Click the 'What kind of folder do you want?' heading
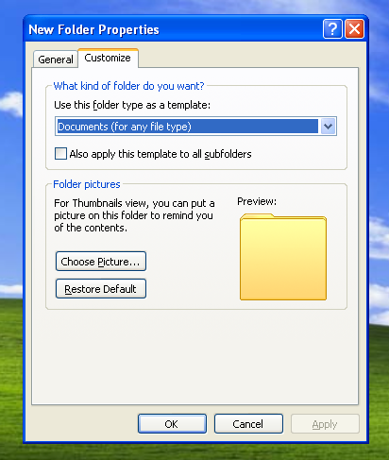389x460 pixels. (x=128, y=86)
